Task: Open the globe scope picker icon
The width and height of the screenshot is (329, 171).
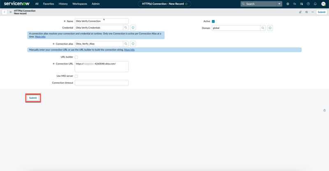Action: point(287,4)
